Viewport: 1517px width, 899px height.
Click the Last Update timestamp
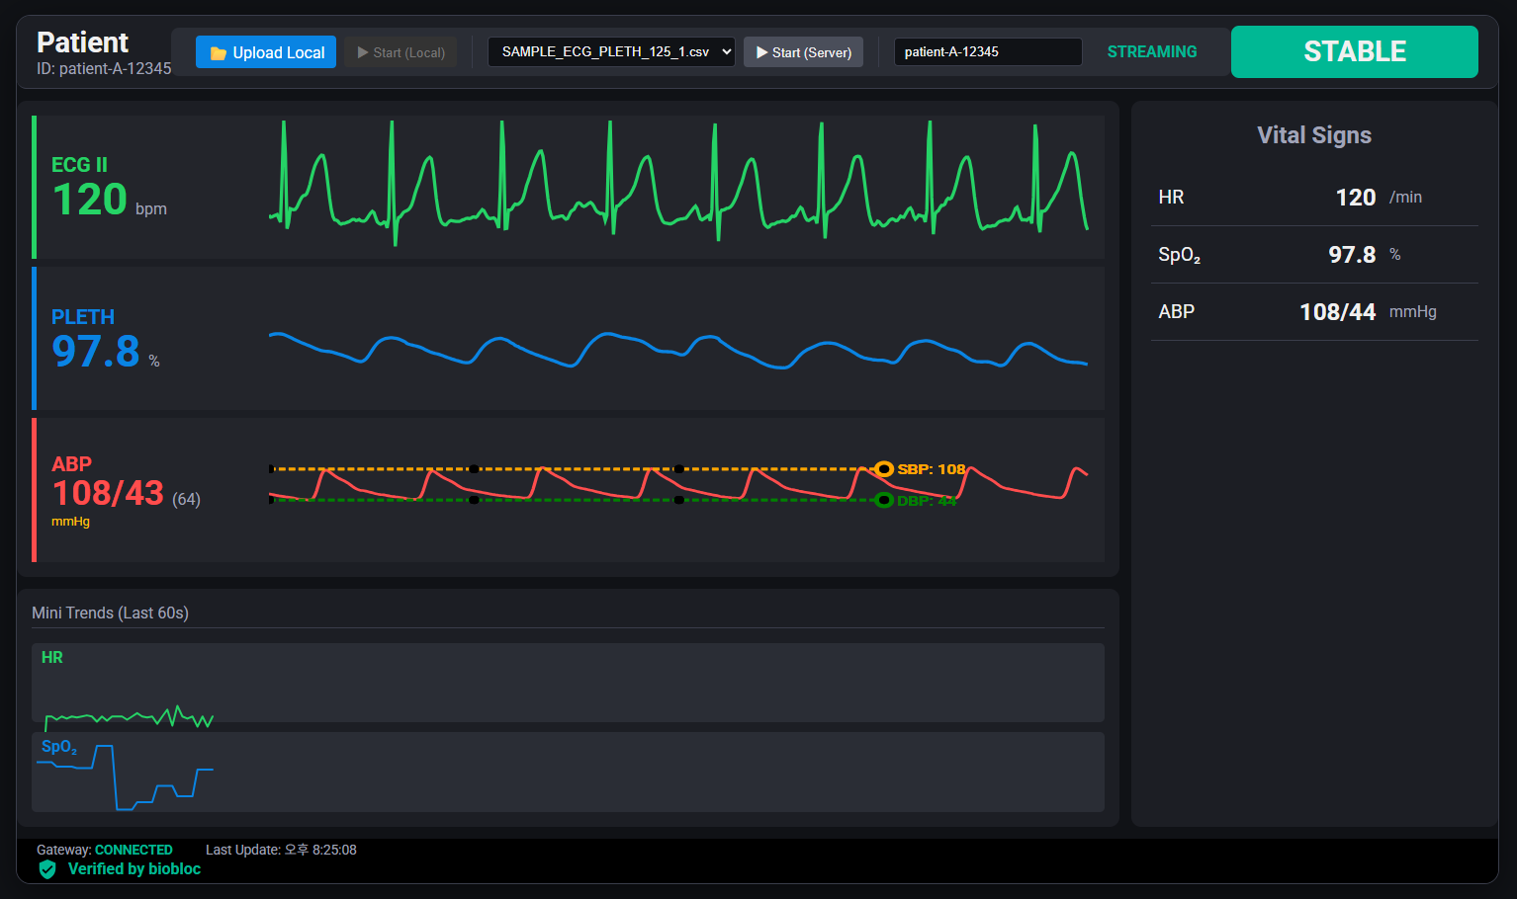click(x=281, y=850)
